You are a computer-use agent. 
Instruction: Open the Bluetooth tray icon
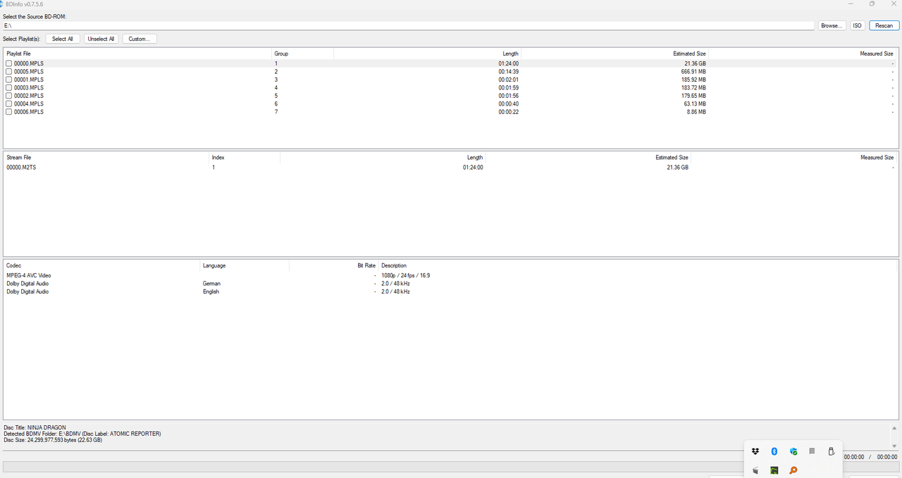click(774, 451)
